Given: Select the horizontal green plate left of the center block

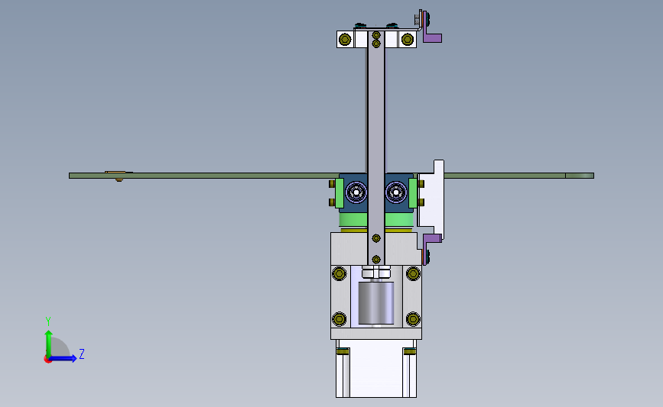Looking at the screenshot, I should 204,176.
